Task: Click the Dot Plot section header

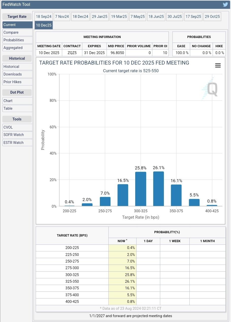Action: tap(17, 92)
